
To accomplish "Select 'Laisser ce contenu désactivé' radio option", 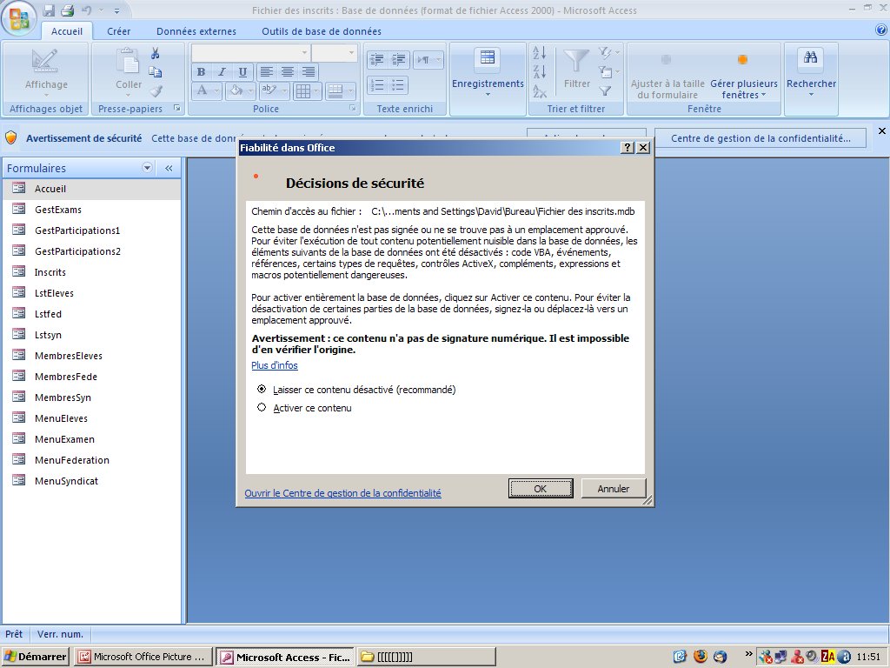I will pyautogui.click(x=262, y=389).
